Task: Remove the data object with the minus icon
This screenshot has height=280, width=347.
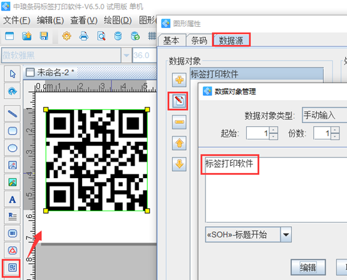Action: [x=179, y=122]
